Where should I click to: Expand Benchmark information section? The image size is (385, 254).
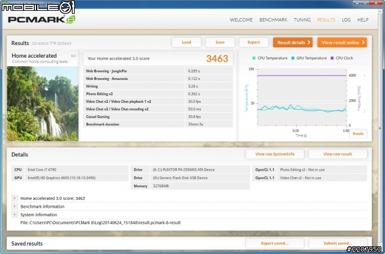tap(14, 207)
